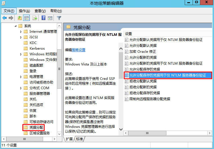Open the 查看(V) menu
The width and height of the screenshot is (214, 149).
[x=40, y=11]
